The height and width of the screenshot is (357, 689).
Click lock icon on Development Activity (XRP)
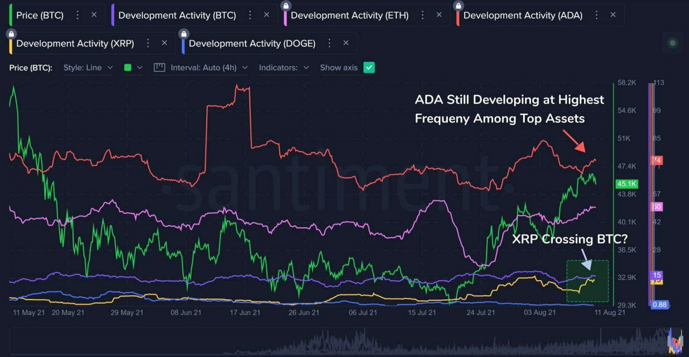tap(11, 34)
